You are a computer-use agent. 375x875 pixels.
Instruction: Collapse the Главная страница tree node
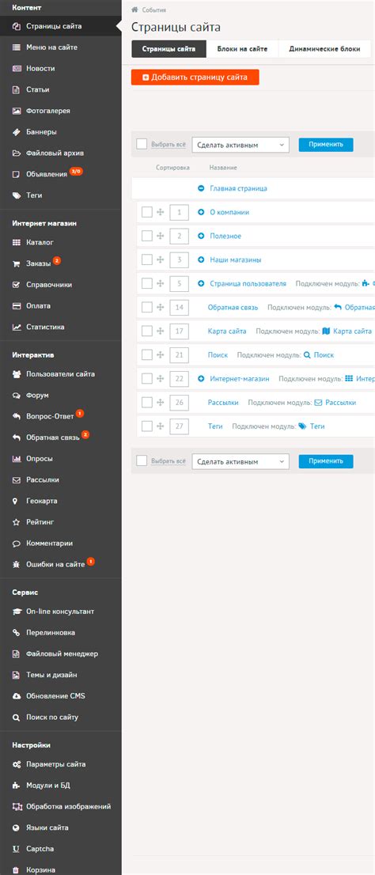coord(202,188)
